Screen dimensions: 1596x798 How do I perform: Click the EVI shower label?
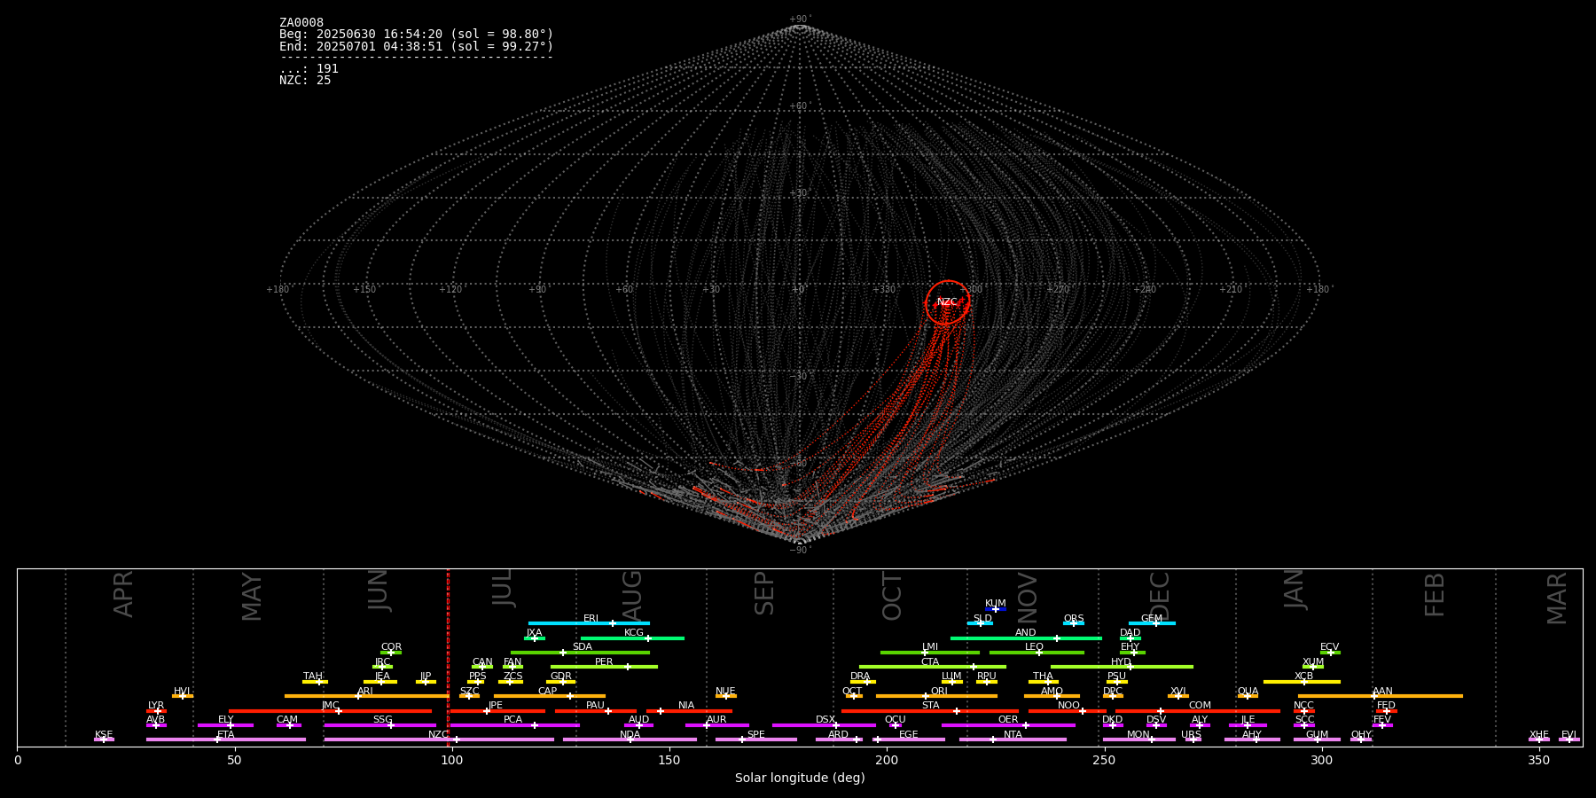[1569, 734]
